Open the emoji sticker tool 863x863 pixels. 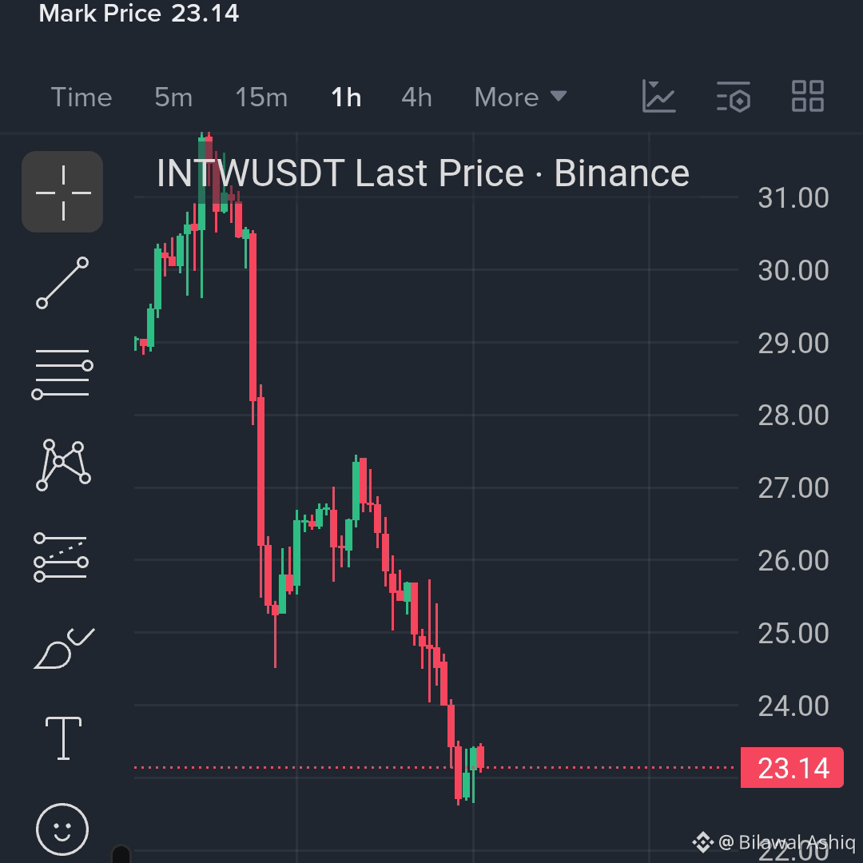pos(62,829)
